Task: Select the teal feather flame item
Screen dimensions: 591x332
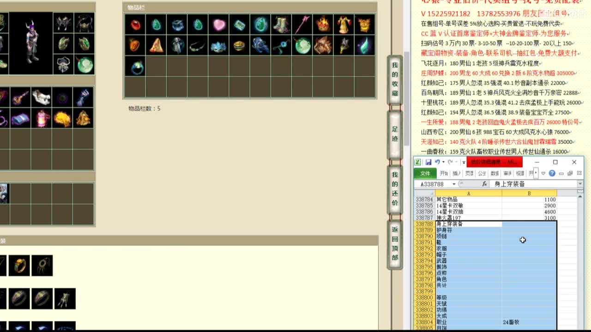Action: 364,45
